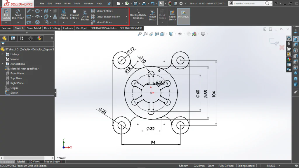Open the Design Library task pane icon
This screenshot has width=299, height=168.
[289, 44]
